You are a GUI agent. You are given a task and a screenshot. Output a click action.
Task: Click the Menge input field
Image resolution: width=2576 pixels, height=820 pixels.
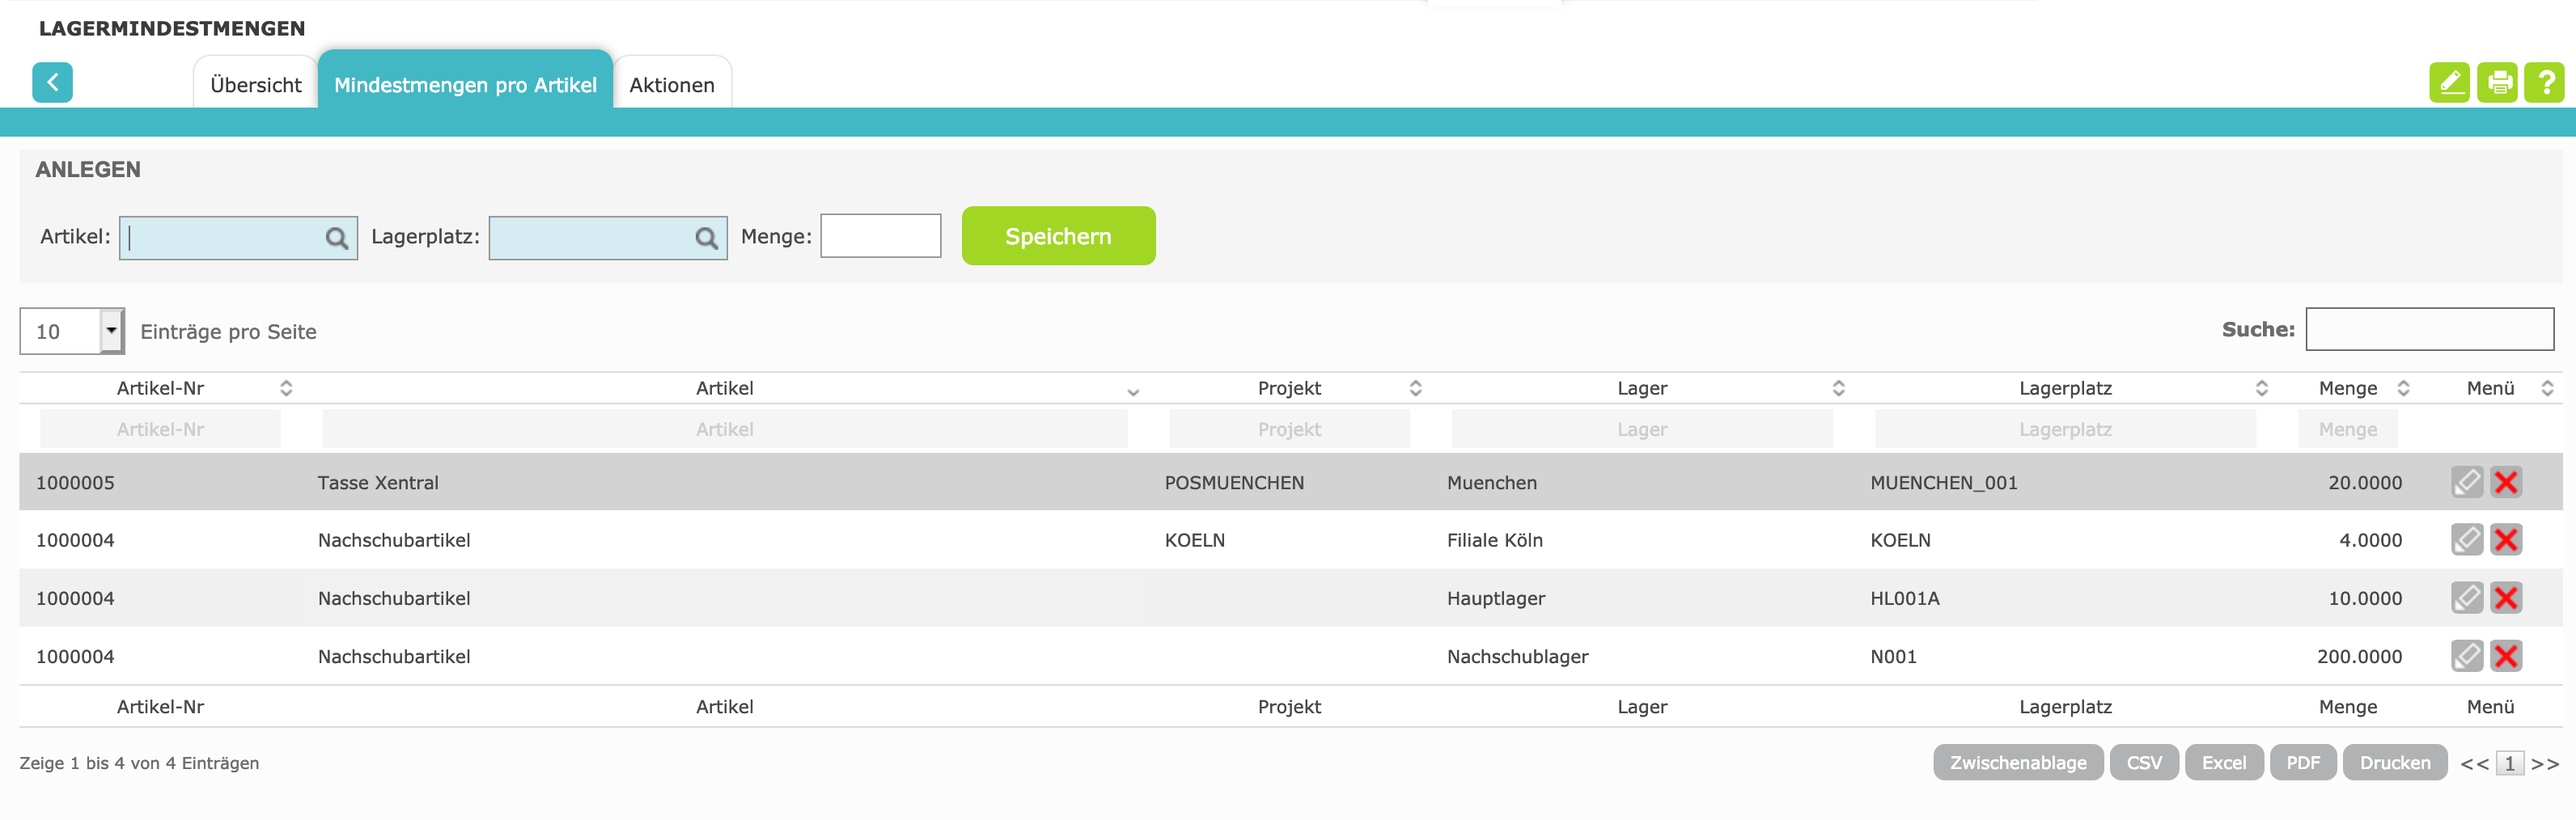pyautogui.click(x=880, y=236)
